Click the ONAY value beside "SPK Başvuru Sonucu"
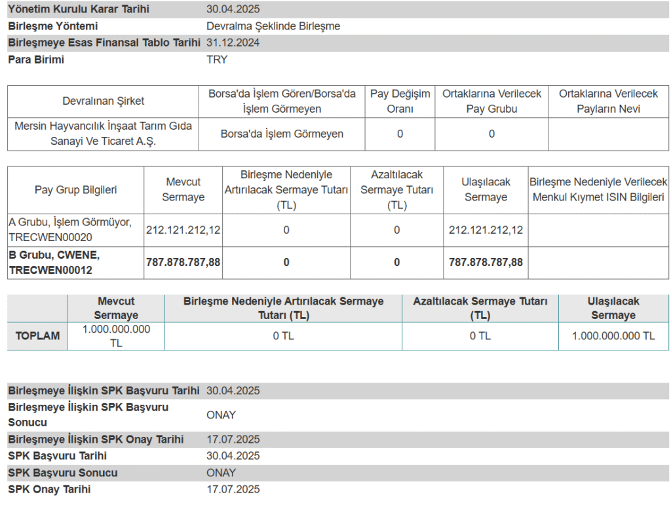671x507 pixels. click(x=221, y=472)
